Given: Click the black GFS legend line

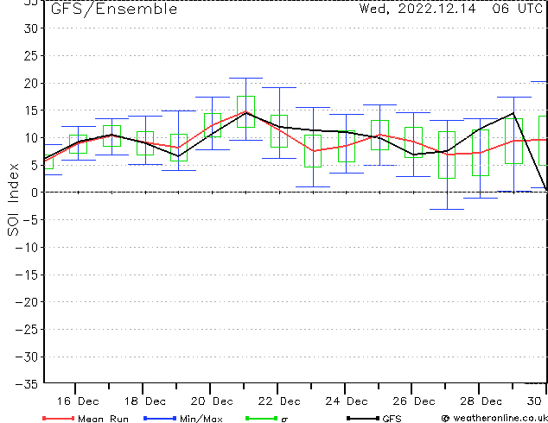Looking at the screenshot, I should (x=363, y=418).
